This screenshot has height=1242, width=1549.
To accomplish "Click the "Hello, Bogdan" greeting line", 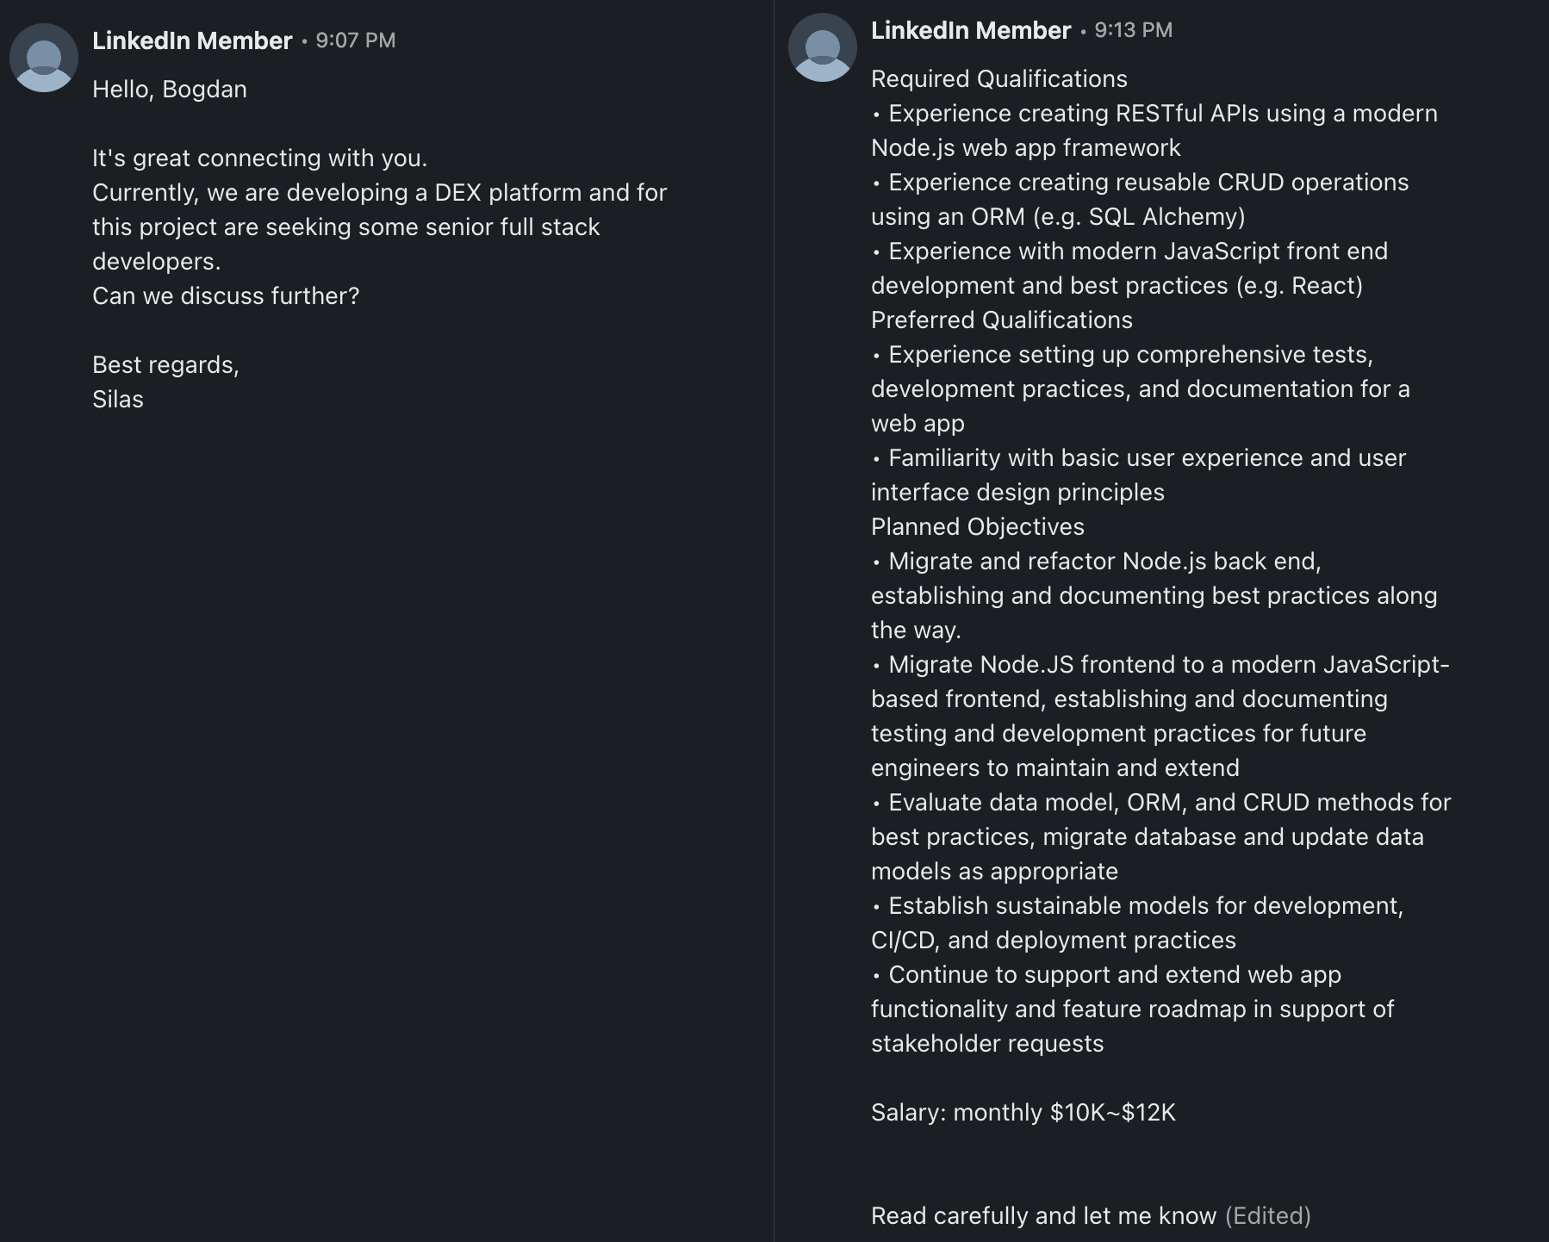I will [x=170, y=90].
